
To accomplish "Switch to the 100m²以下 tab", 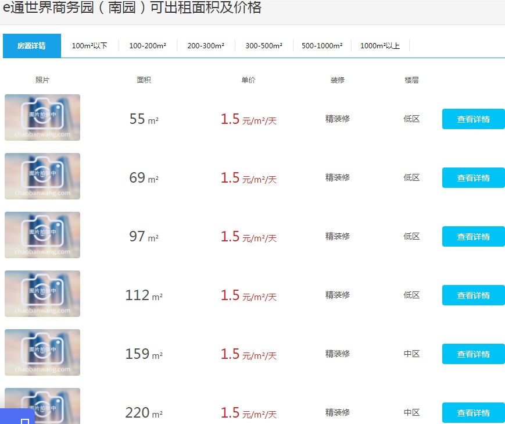I will tap(89, 46).
